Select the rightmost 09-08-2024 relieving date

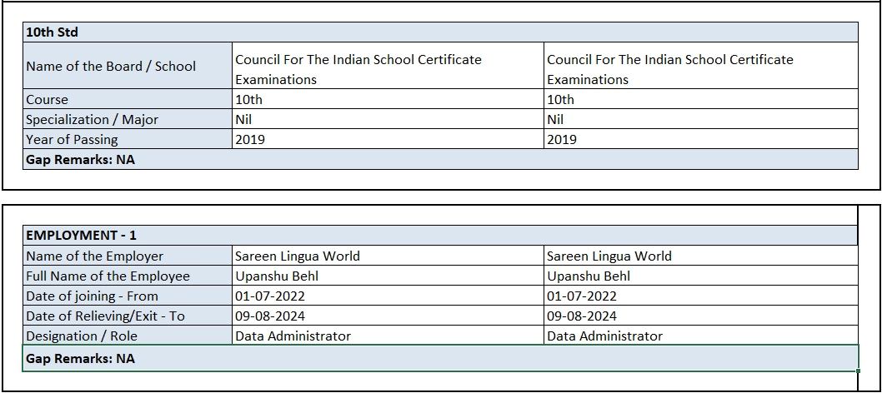point(582,316)
